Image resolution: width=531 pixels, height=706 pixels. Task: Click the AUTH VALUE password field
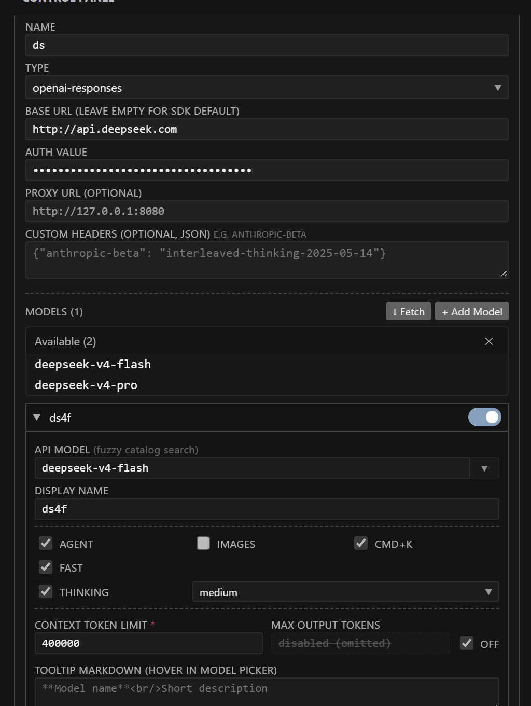(x=267, y=170)
